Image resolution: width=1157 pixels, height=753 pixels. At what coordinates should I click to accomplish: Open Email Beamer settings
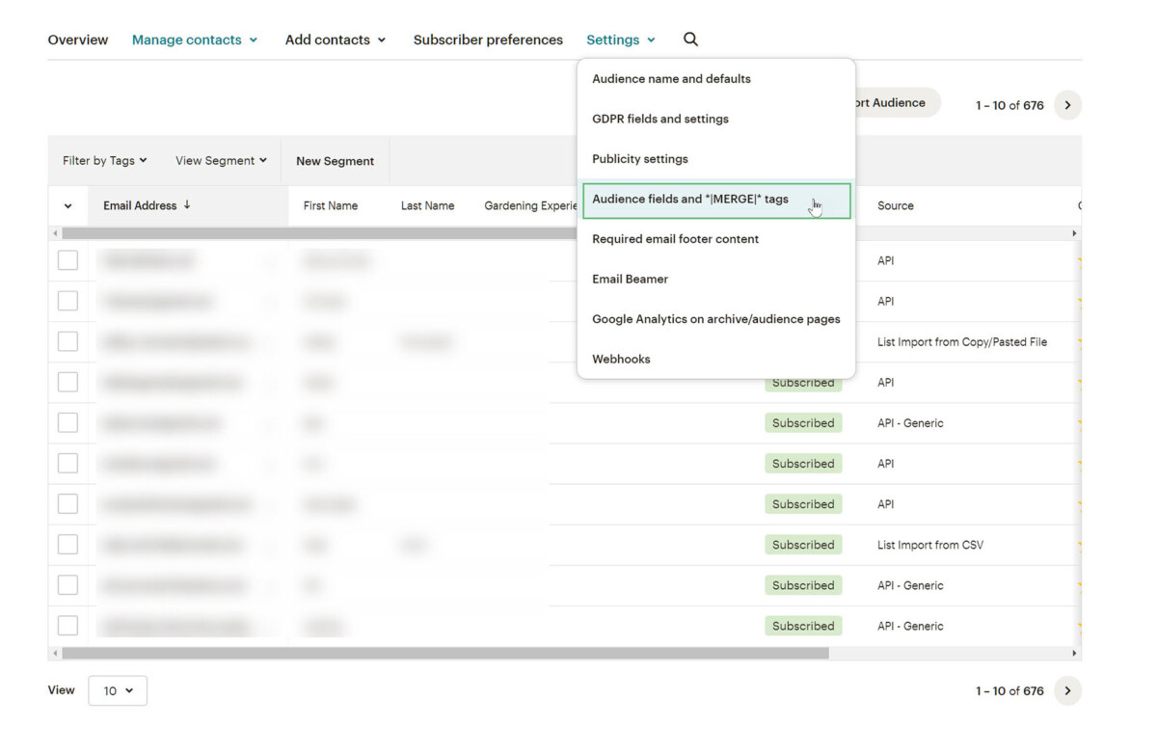(630, 279)
